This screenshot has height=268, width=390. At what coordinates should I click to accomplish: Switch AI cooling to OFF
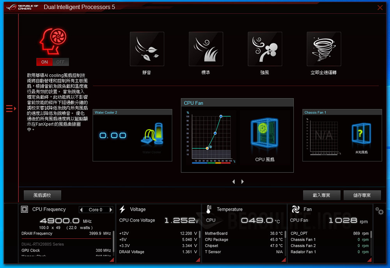point(61,62)
